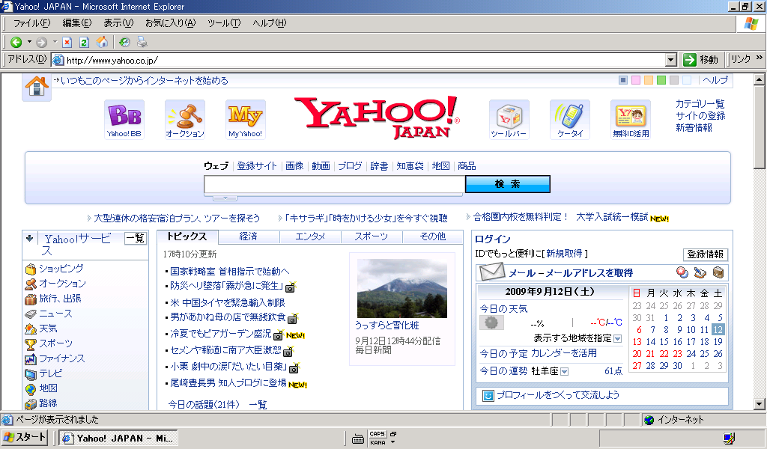The height and width of the screenshot is (449, 767).
Task: Click the 検索 search button
Action: click(x=507, y=184)
